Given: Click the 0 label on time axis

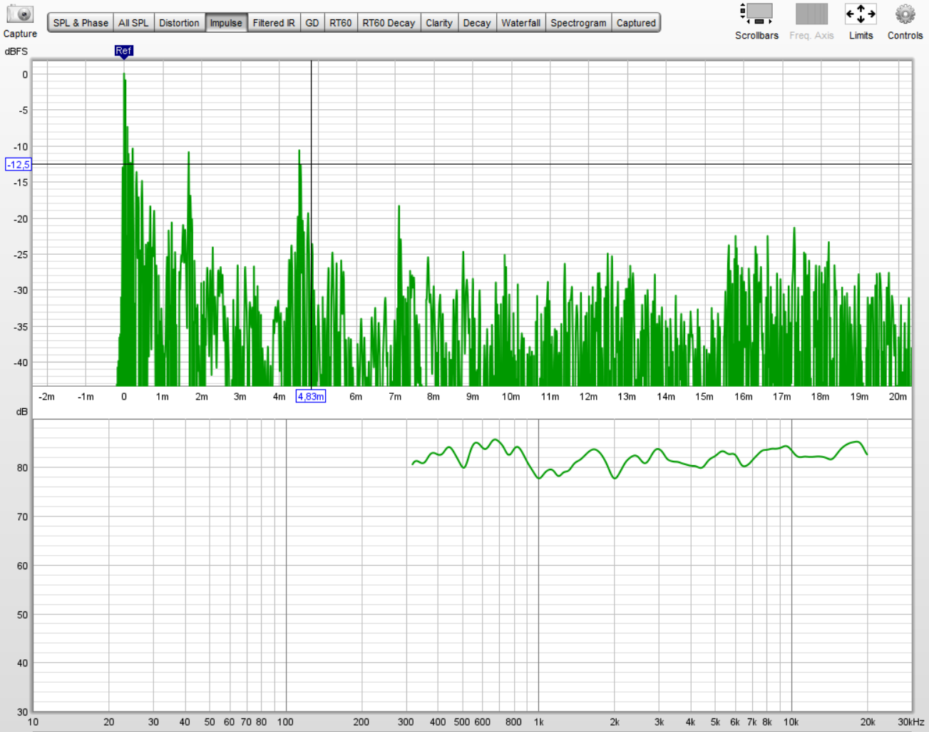Looking at the screenshot, I should tap(124, 397).
